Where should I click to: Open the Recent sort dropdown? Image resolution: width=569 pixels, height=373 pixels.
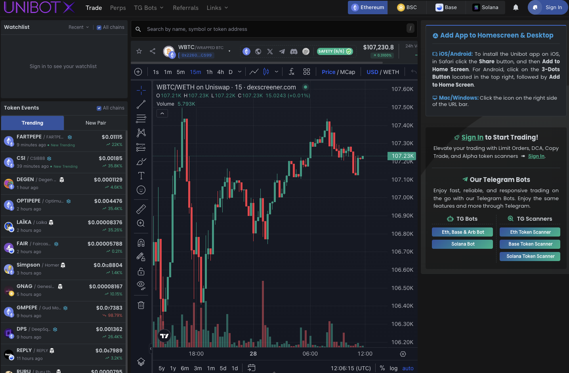pos(78,27)
